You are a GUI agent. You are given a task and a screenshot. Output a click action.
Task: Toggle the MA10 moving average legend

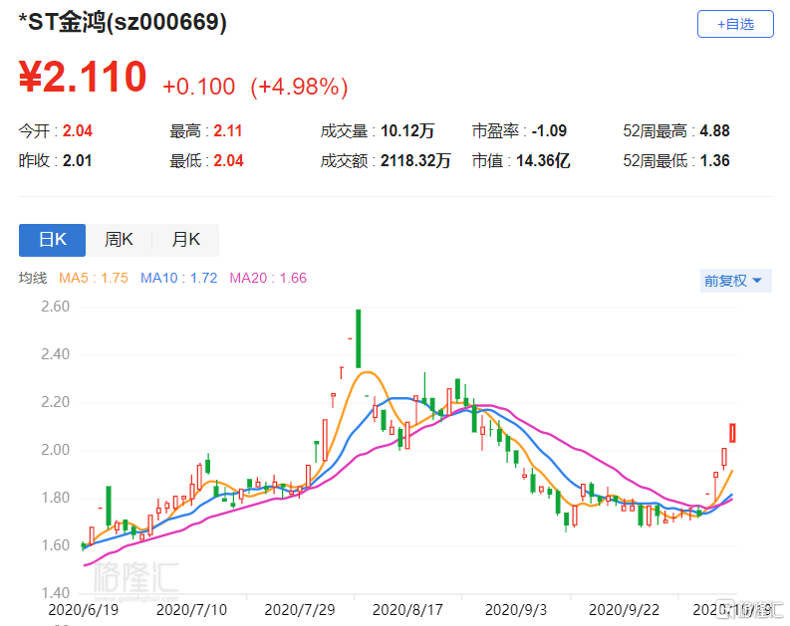[178, 279]
